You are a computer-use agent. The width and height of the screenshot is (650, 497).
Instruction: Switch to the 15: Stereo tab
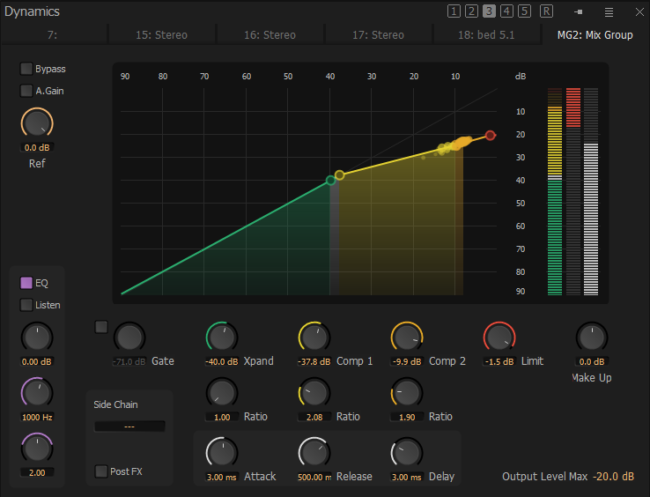161,35
